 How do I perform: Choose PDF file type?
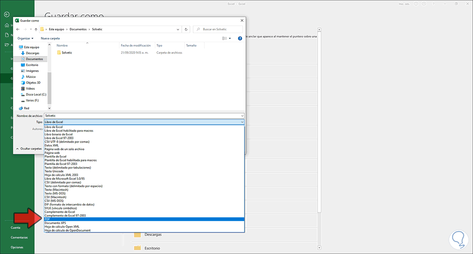coord(144,219)
